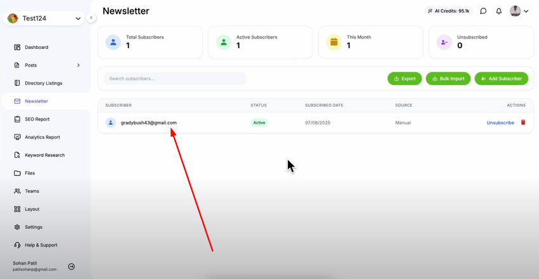This screenshot has width=539, height=279.
Task: Open SEO Report in the sidebar
Action: 37,119
